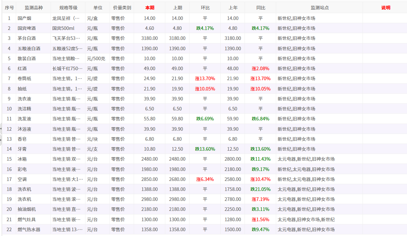Click the red 说明 column header

385,8
